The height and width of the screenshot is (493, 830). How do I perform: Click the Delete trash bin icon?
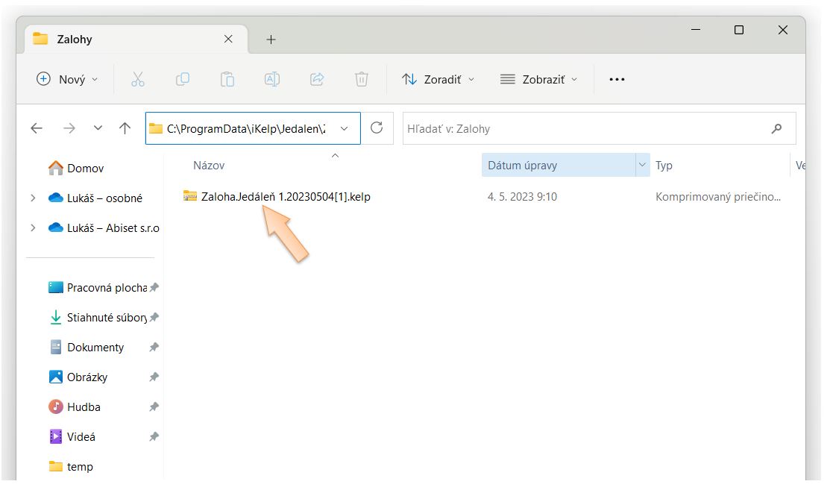click(362, 79)
